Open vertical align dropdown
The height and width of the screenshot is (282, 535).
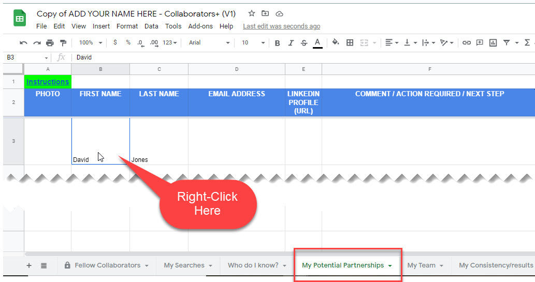point(411,42)
